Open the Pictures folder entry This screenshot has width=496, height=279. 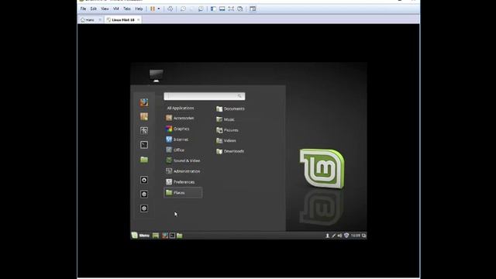pyautogui.click(x=227, y=130)
